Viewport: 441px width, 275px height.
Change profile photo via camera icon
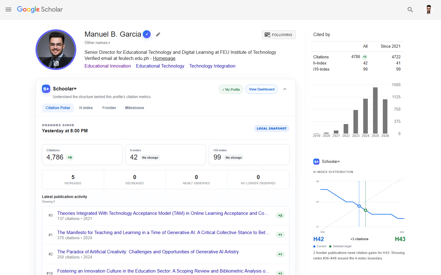56,63
